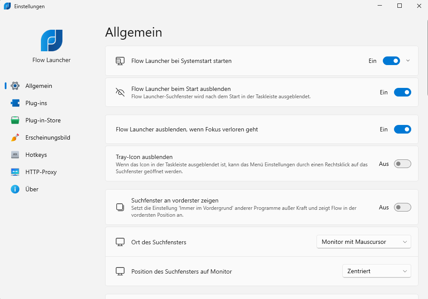
Task: Enable Tray-Icon ausblenden
Action: [x=402, y=164]
